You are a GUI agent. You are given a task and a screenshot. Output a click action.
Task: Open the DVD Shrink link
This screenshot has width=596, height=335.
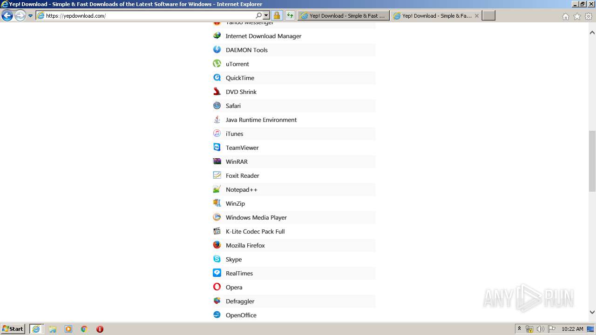point(241,92)
